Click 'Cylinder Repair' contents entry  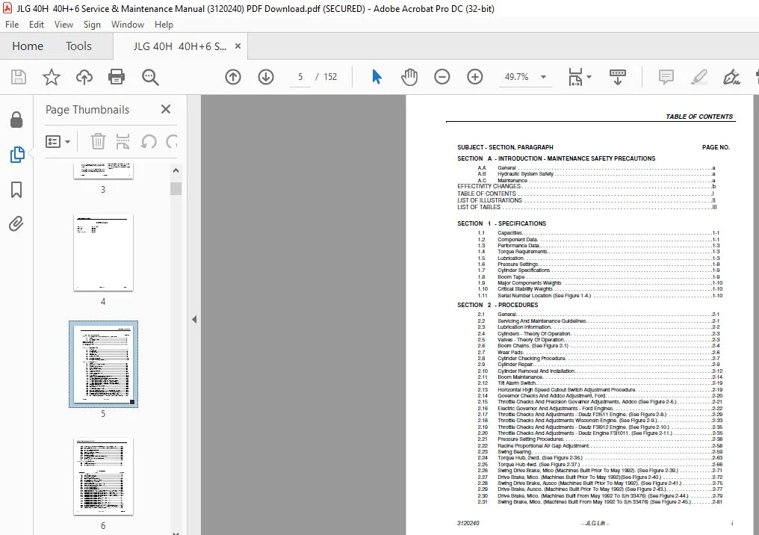515,365
